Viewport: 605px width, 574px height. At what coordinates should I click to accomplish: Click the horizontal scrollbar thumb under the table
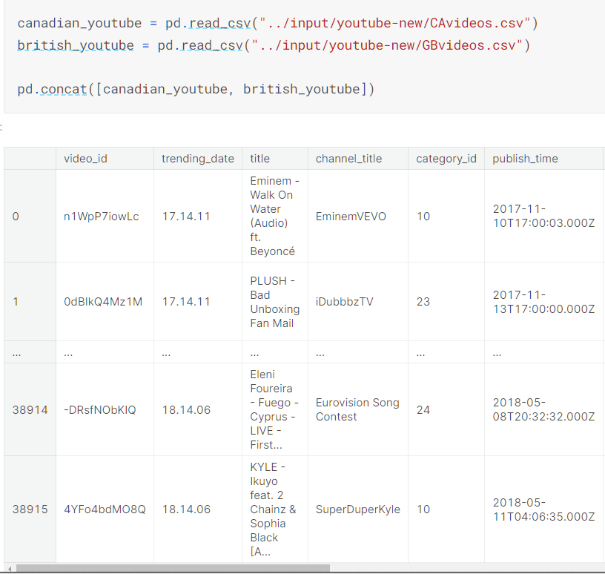point(172,569)
